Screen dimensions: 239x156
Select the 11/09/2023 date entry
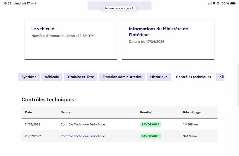tap(33, 125)
